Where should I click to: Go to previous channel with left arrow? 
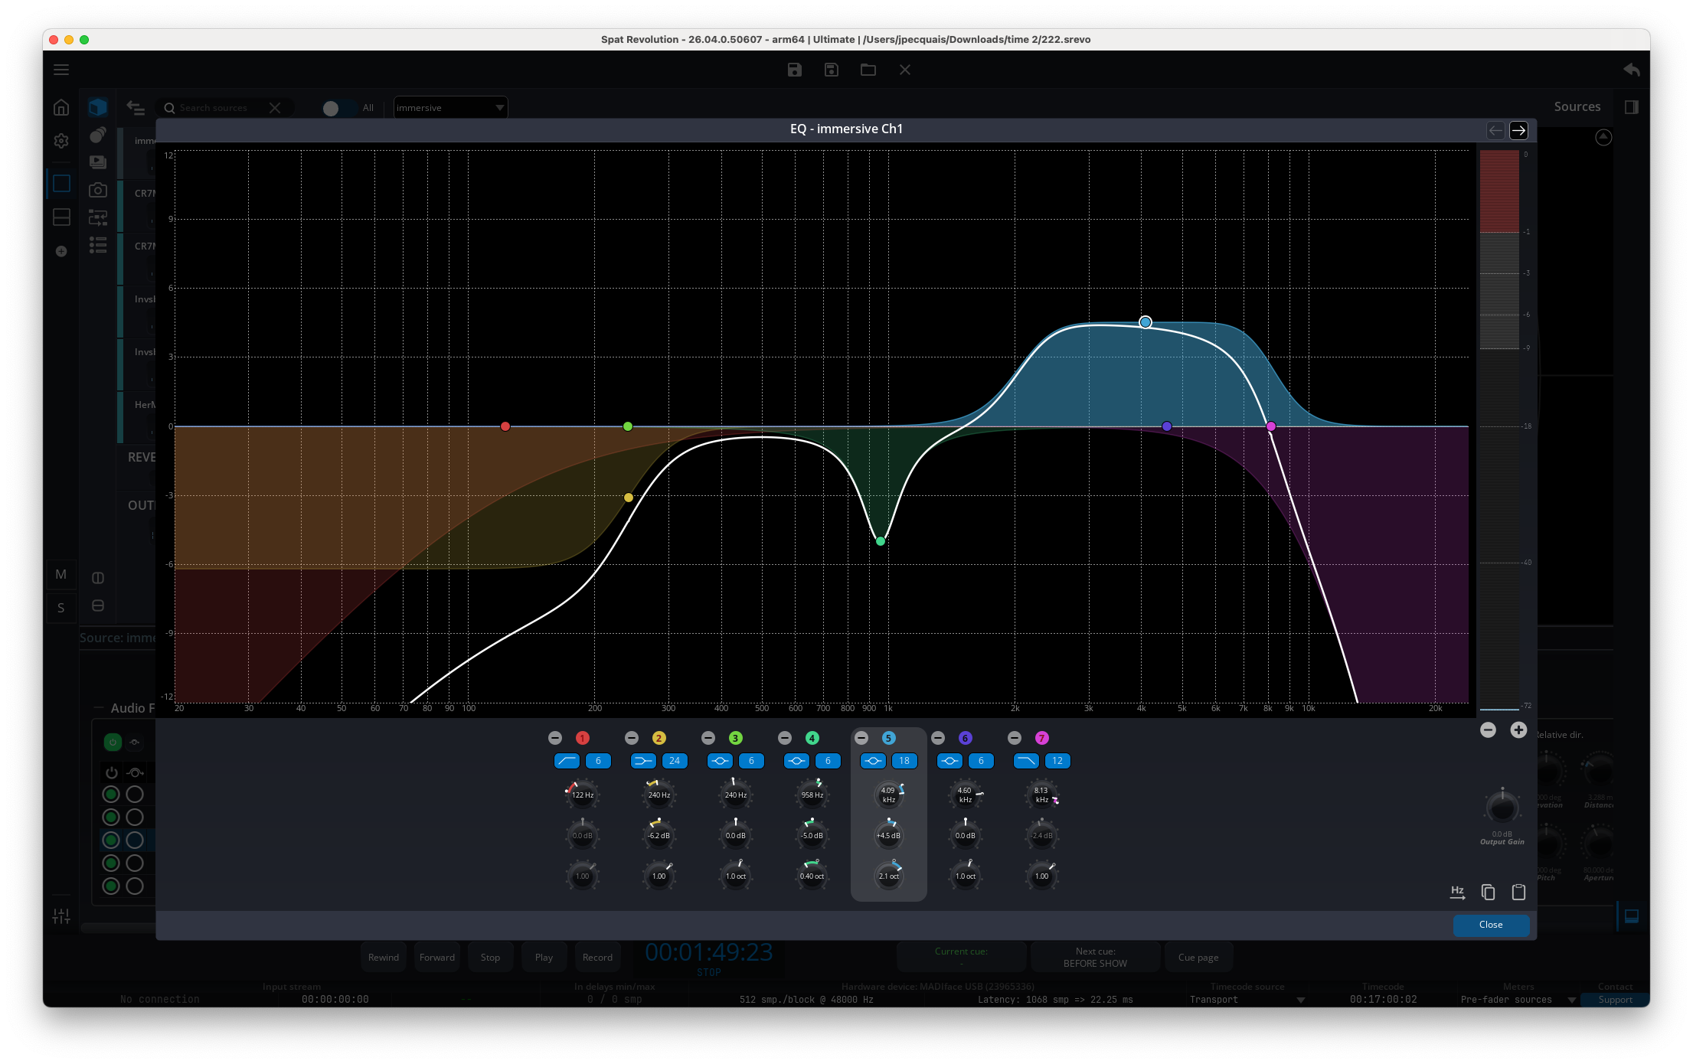(1495, 130)
